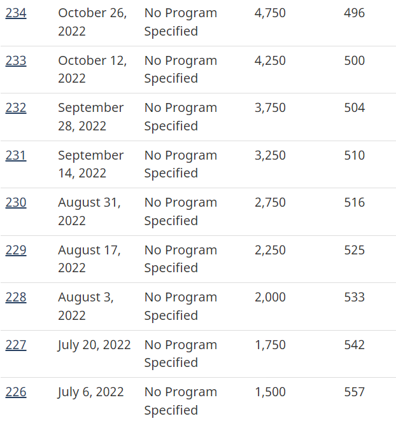Click the 1,500 invitations value

tap(270, 392)
